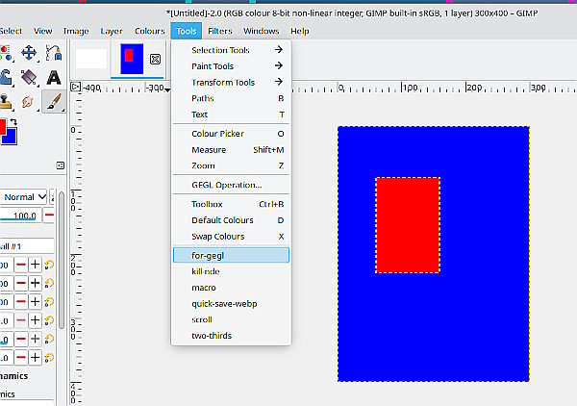The image size is (577, 406).
Task: Click the tool options vertical scrollbar
Action: [62, 260]
